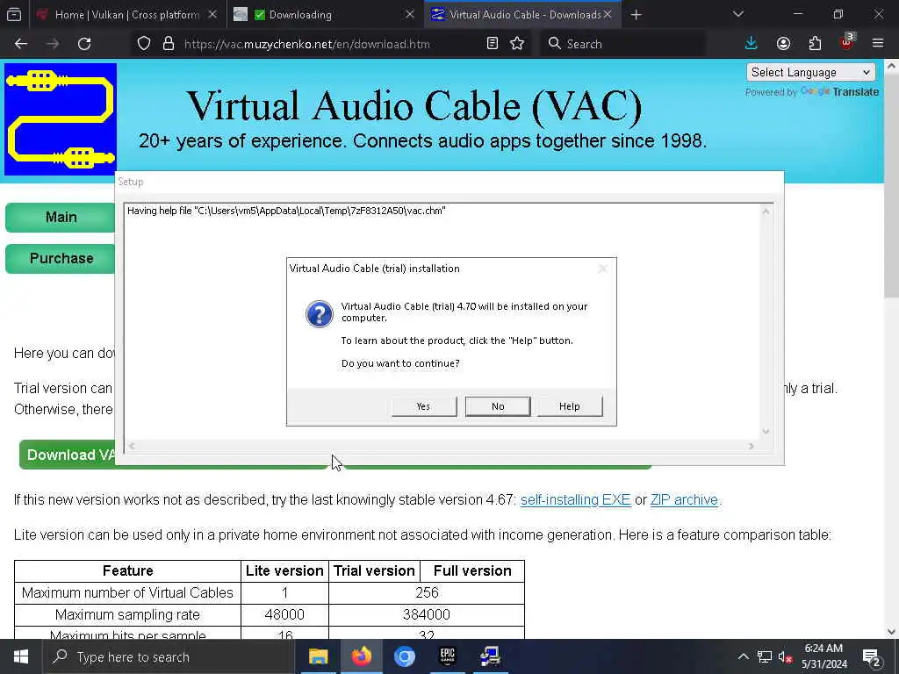Click the browser Search field
This screenshot has height=674, width=899.
point(622,44)
